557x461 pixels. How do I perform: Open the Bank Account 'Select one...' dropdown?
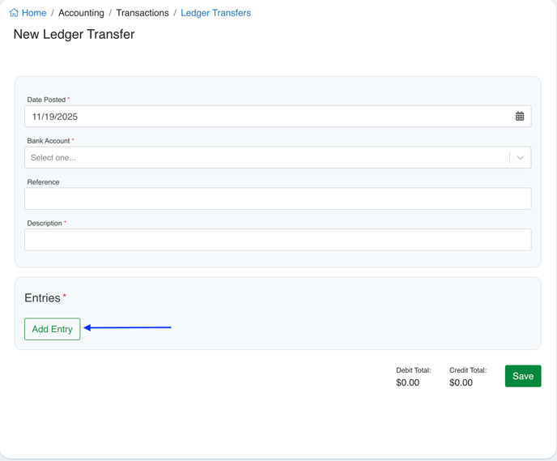click(267, 158)
